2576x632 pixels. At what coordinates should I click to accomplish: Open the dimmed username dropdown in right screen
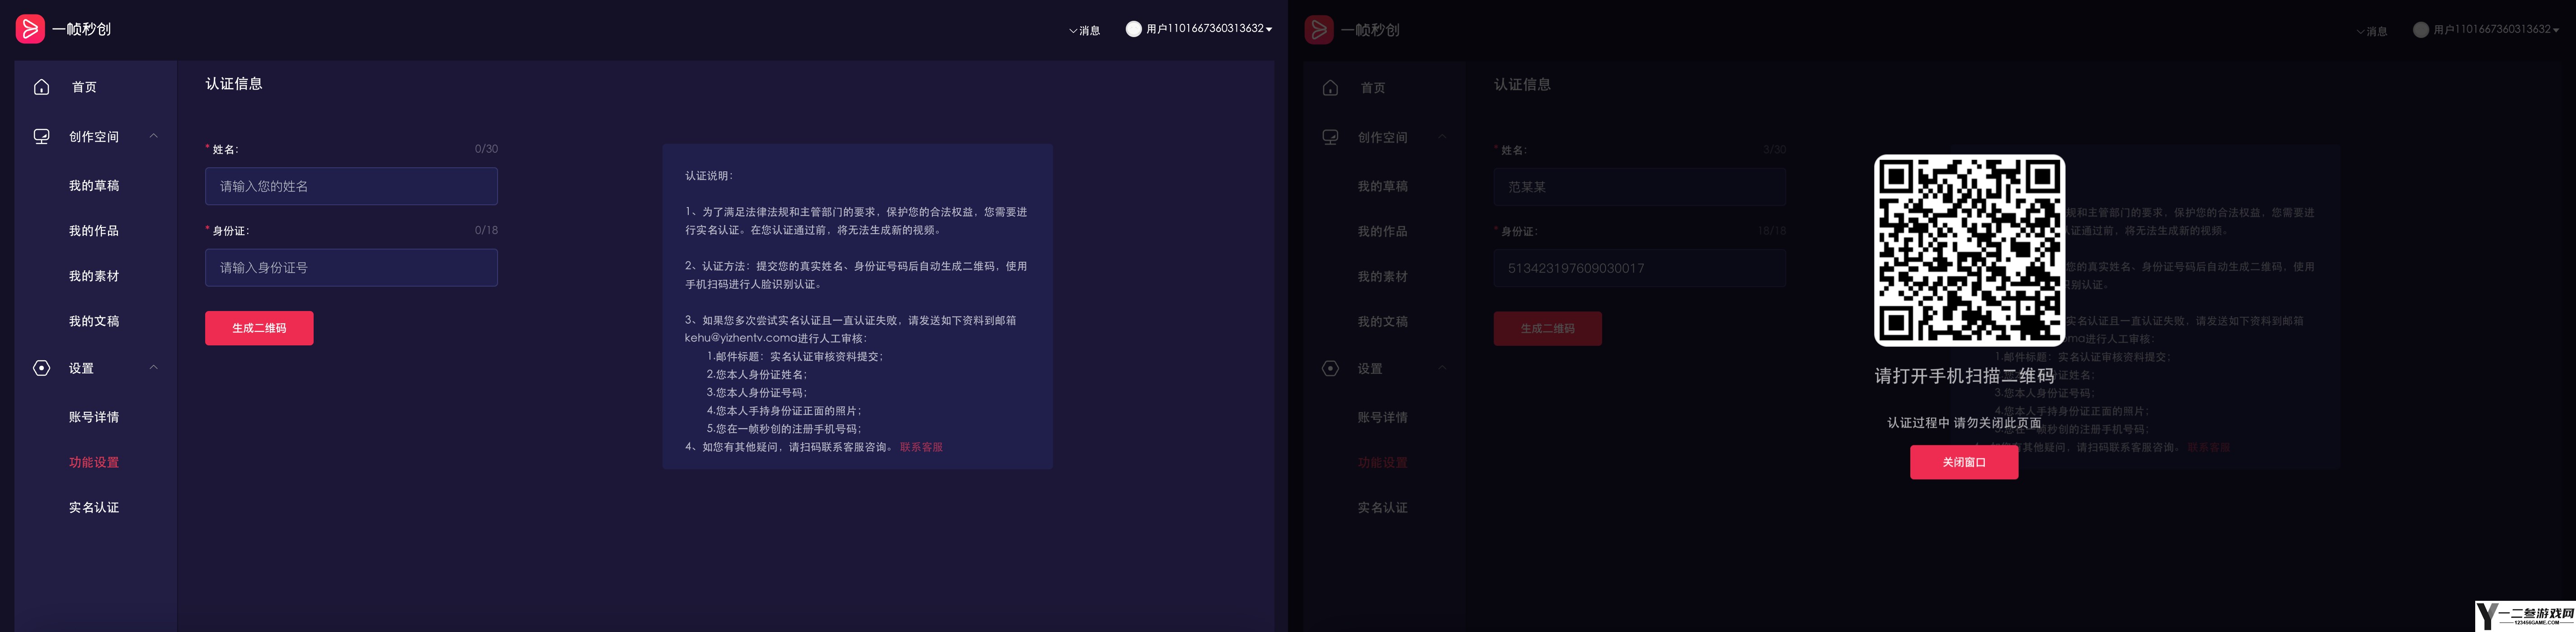2496,30
